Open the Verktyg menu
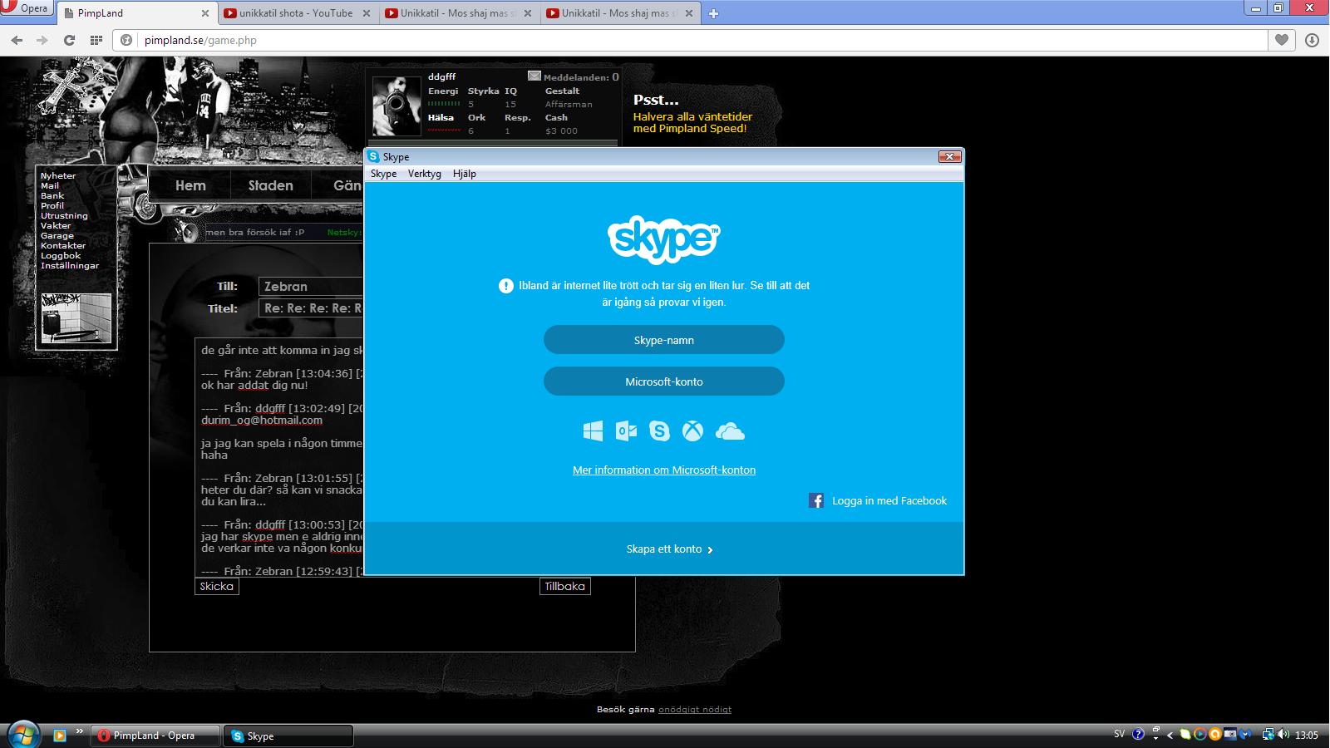The width and height of the screenshot is (1330, 748). [x=424, y=174]
